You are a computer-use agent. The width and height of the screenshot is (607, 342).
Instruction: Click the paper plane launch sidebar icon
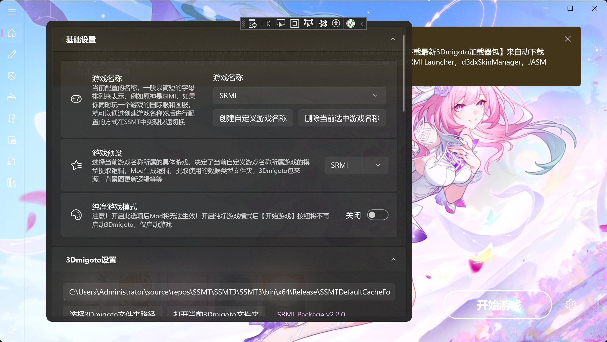pyautogui.click(x=12, y=97)
